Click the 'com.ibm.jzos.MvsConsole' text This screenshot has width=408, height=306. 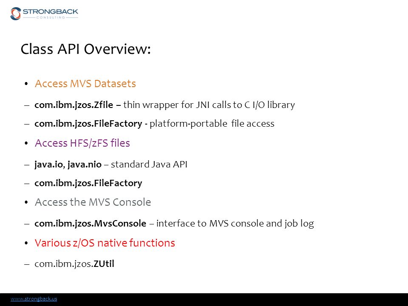pyautogui.click(x=90, y=224)
